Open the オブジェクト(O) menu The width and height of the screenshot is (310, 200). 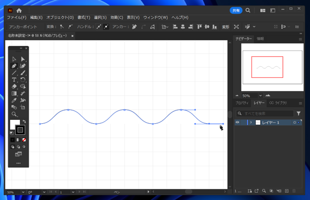click(60, 18)
